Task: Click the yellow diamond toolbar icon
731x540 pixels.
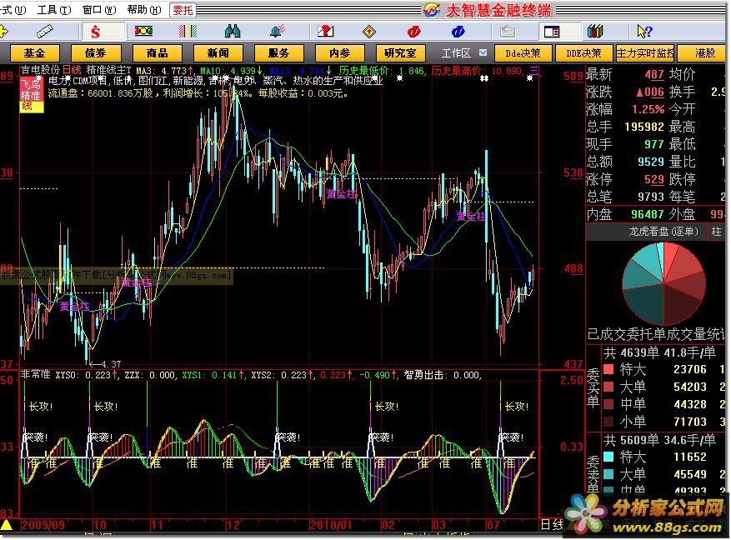Action: click(x=369, y=32)
